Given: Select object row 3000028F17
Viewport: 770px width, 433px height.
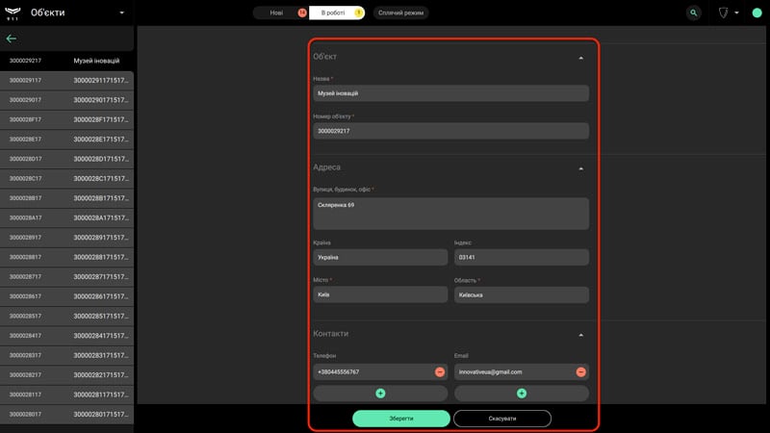Looking at the screenshot, I should [x=66, y=119].
